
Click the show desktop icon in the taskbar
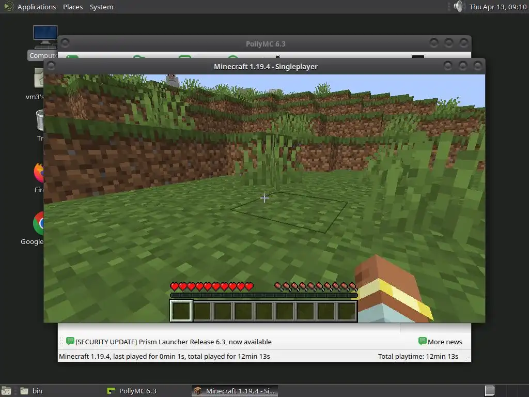pyautogui.click(x=6, y=391)
